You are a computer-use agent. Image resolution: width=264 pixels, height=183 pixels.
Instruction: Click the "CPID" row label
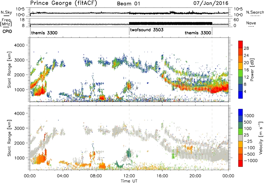[x=7, y=31]
